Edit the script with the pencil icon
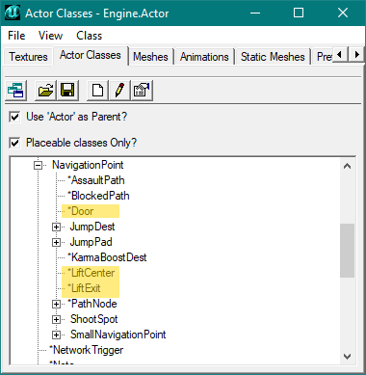The image size is (366, 375). click(x=119, y=90)
